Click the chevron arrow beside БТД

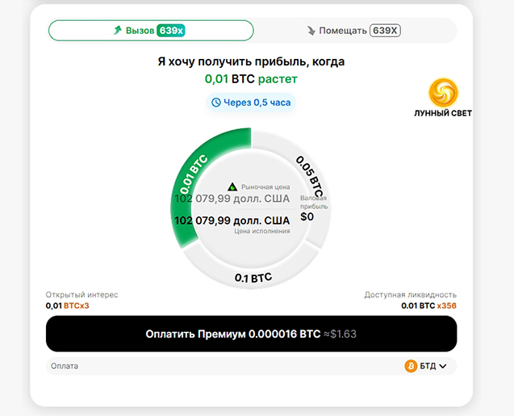click(442, 366)
